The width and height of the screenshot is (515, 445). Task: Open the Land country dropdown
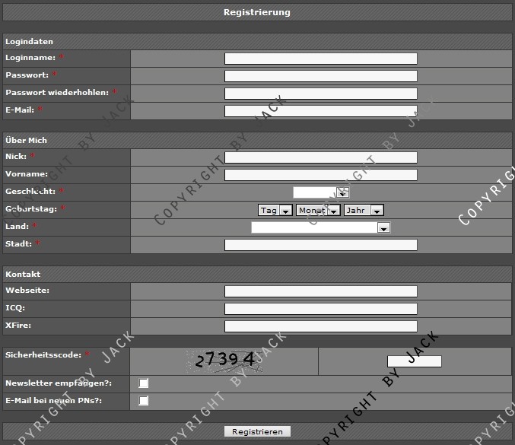(x=320, y=227)
